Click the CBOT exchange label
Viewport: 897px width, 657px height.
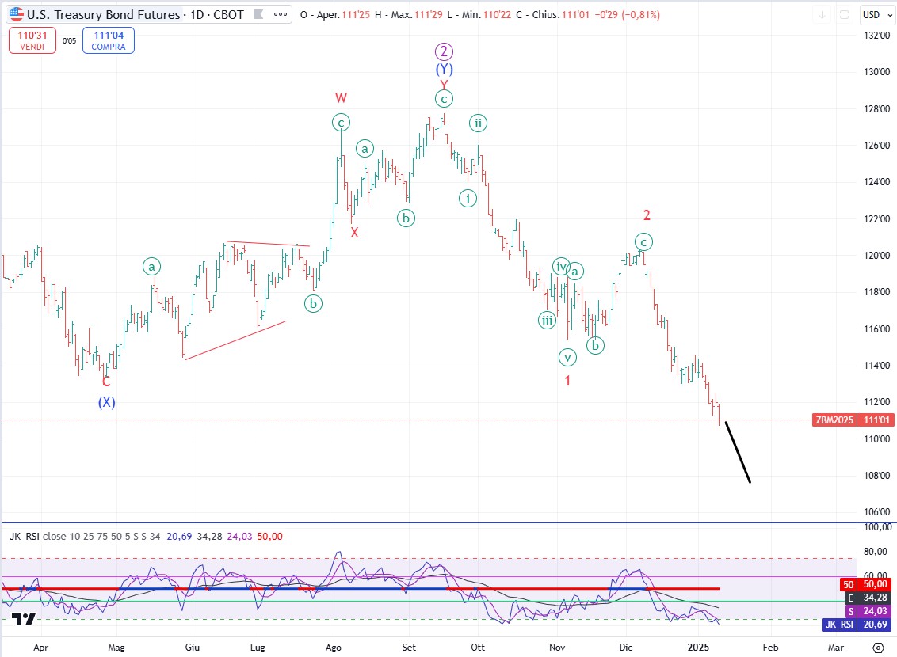[x=228, y=14]
